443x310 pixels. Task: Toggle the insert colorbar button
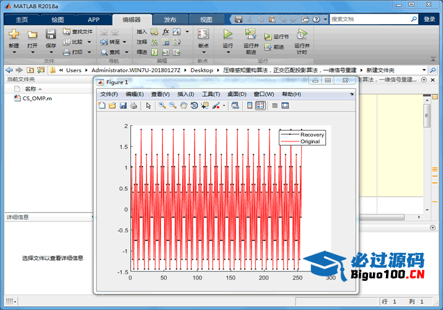(x=250, y=105)
